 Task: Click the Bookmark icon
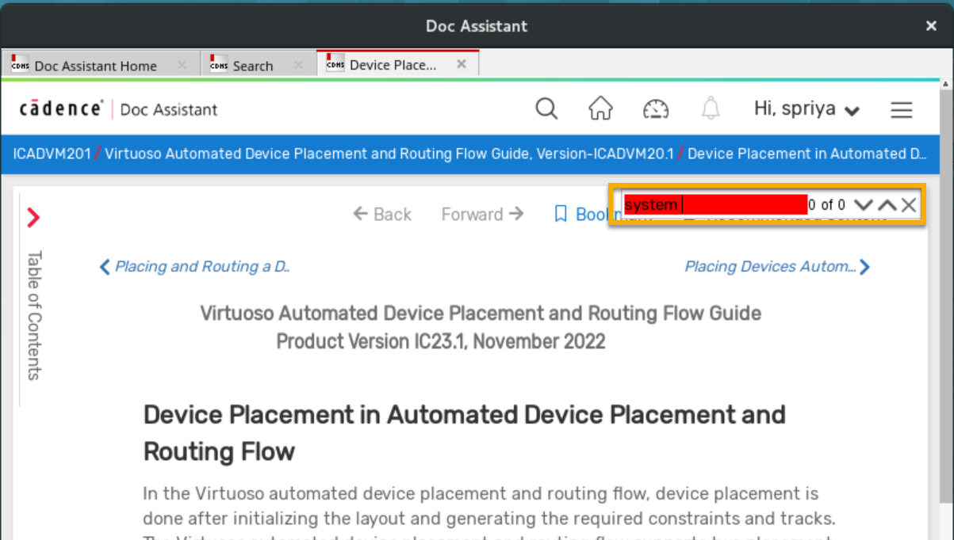pos(561,214)
